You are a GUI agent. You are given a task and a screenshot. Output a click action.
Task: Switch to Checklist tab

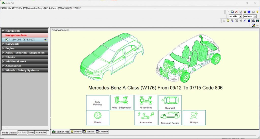(102, 132)
